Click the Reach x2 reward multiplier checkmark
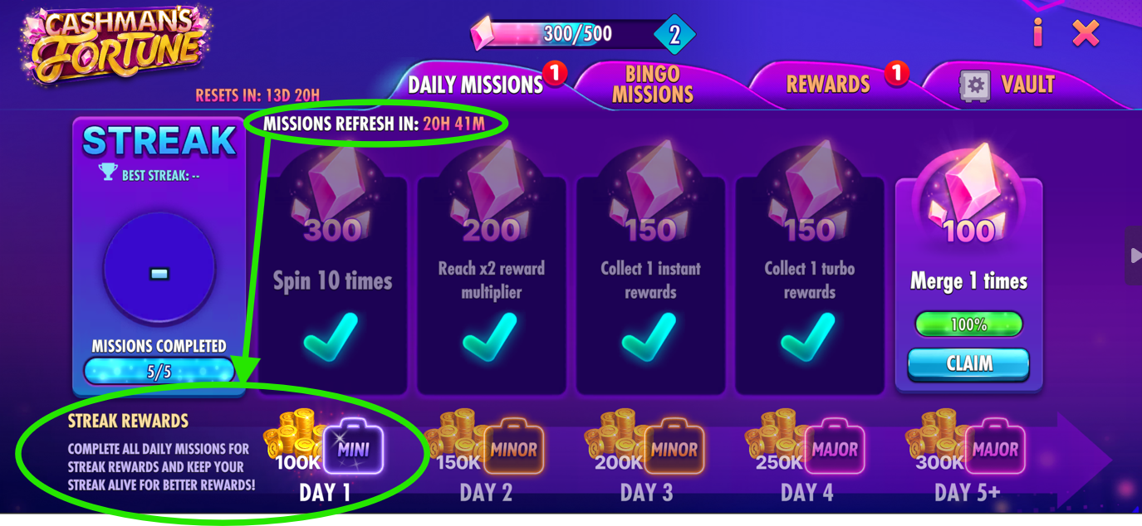This screenshot has width=1142, height=526. [x=491, y=337]
